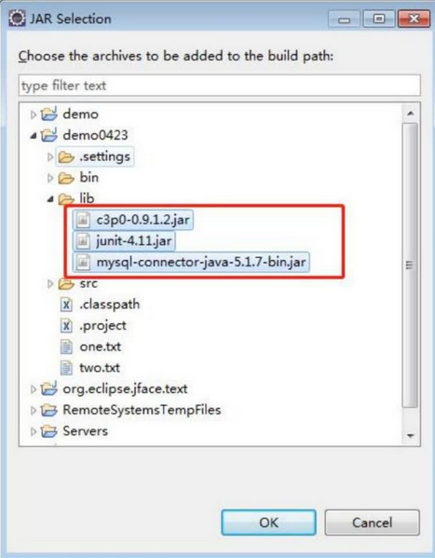Screen dimensions: 435x558
Task: Select the one.txt file name
Action: tap(101, 347)
